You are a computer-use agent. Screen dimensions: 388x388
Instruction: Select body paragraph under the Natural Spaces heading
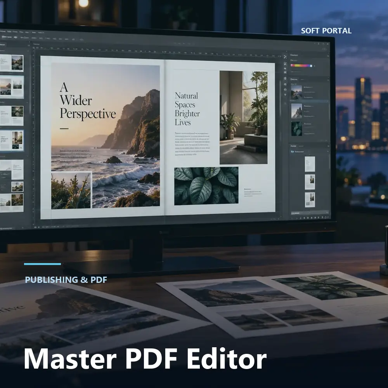[x=192, y=144]
